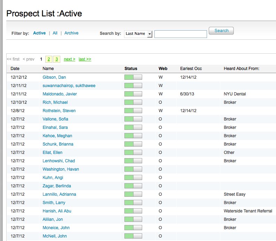Toggle status switch for Rich, Michael

133,102
